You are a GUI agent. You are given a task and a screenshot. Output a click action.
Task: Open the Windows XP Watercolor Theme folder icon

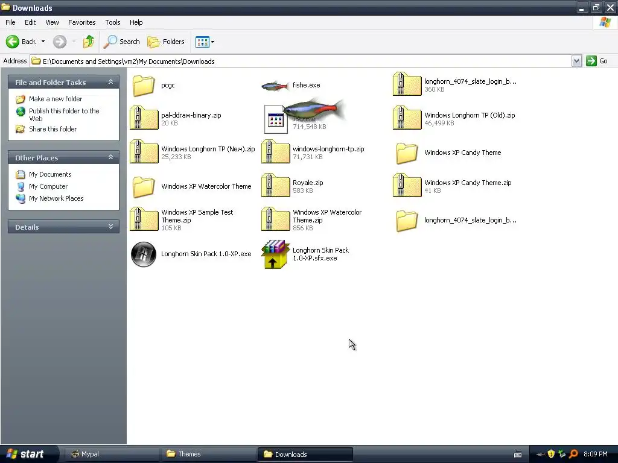[x=144, y=187]
